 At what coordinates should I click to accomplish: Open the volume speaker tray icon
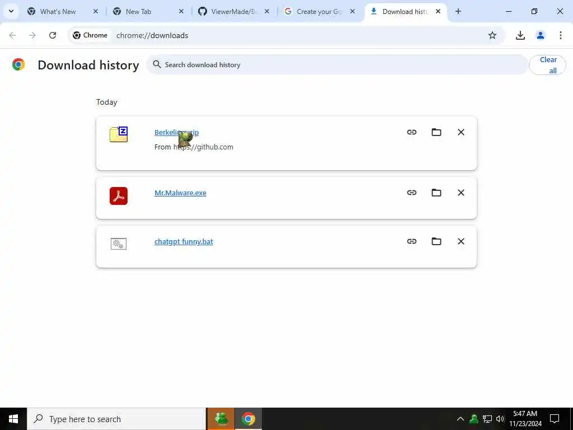500,419
